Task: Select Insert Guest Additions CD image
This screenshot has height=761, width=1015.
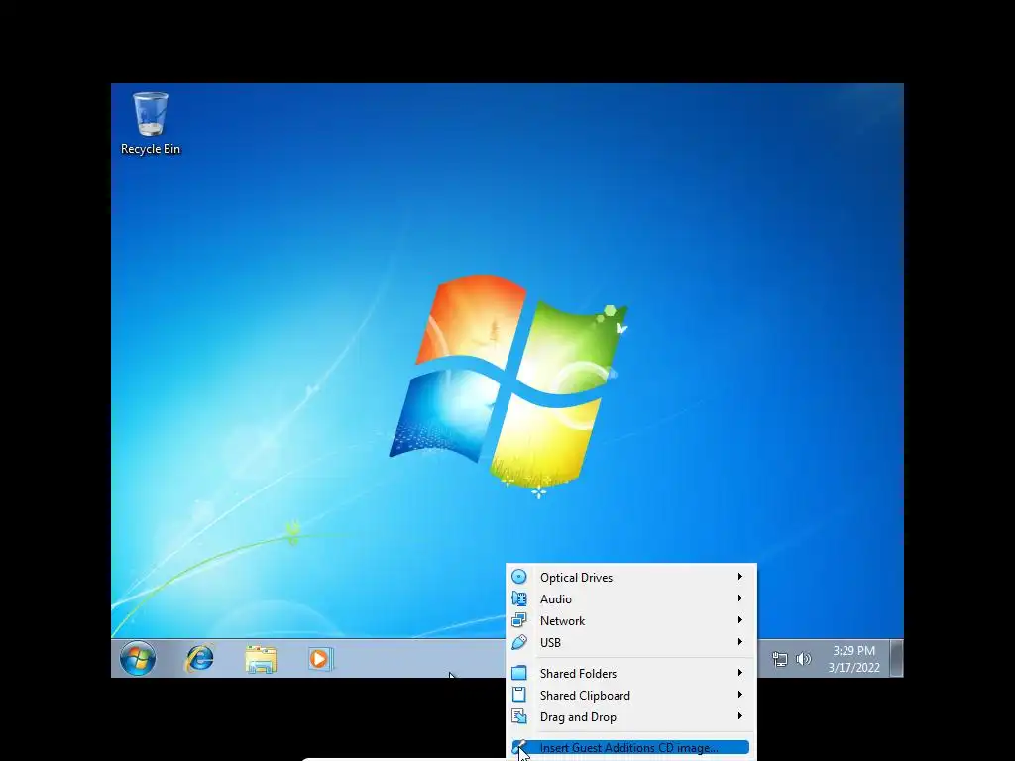Action: click(630, 748)
